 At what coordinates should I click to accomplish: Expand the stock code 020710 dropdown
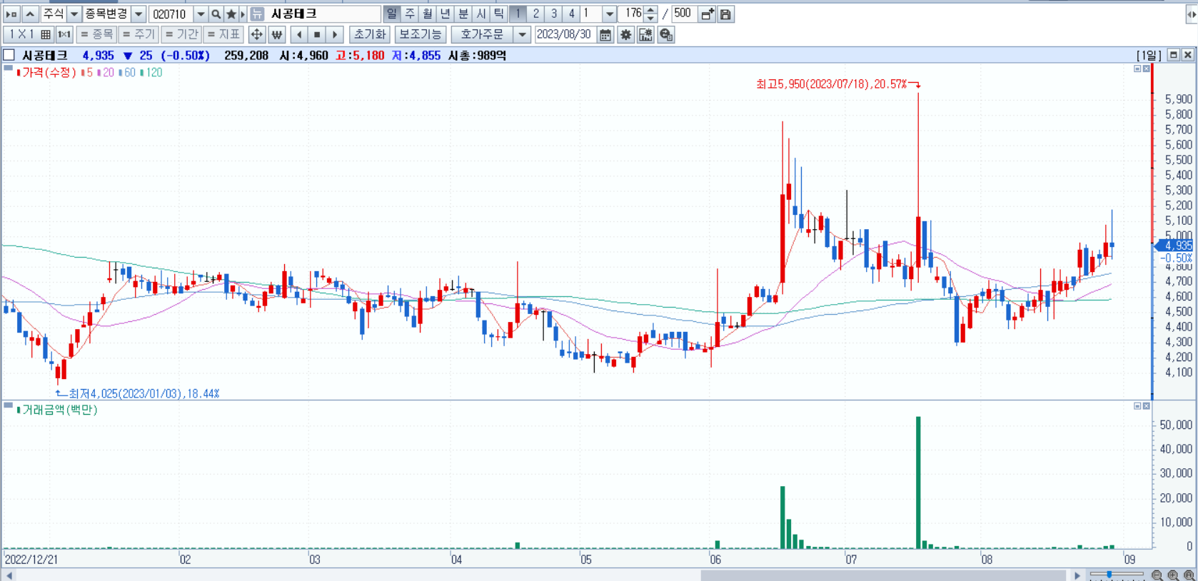pos(201,14)
